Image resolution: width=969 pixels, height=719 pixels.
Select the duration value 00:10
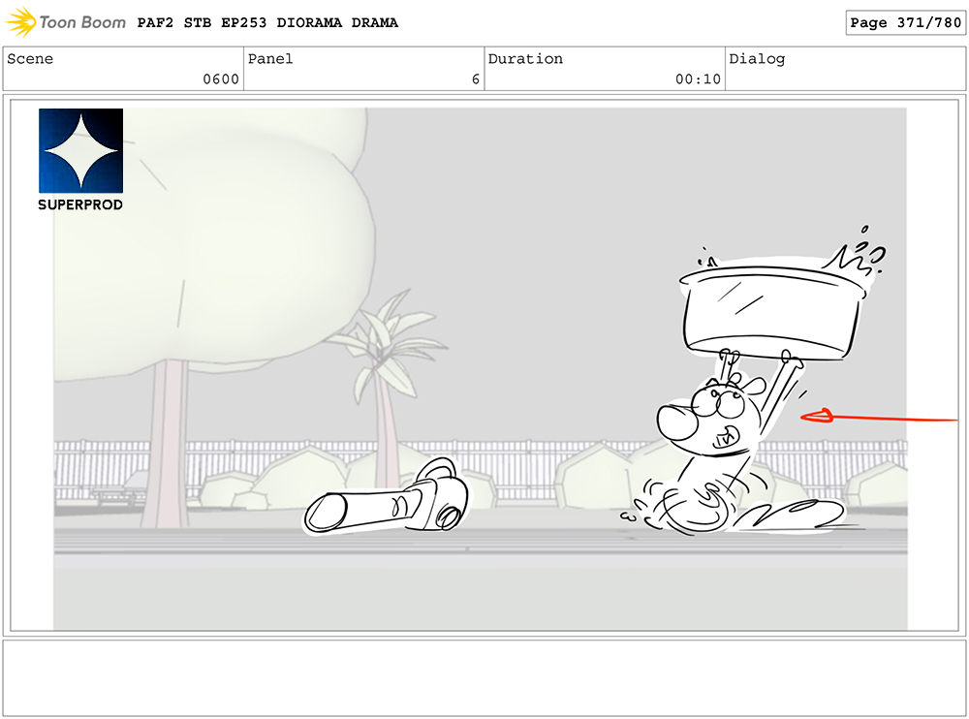[x=698, y=79]
